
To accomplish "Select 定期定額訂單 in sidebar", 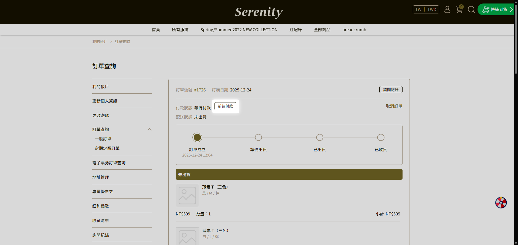I will 107,148.
